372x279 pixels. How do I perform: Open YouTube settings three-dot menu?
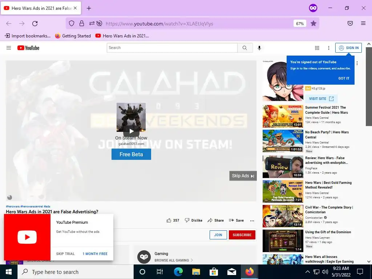tap(328, 48)
